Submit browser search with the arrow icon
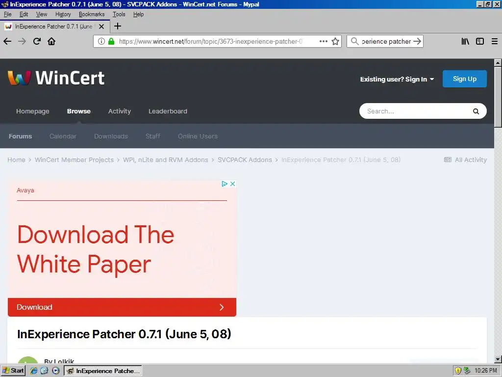502x377 pixels. 417,41
